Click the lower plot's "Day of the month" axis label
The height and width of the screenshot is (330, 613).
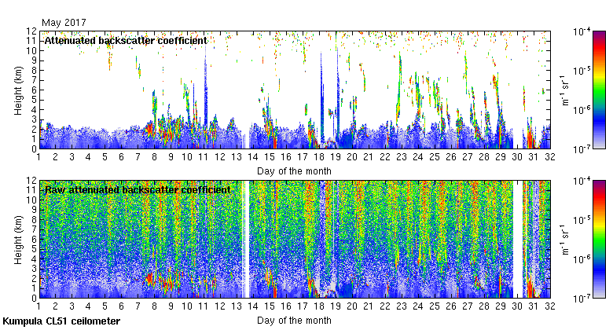point(294,321)
